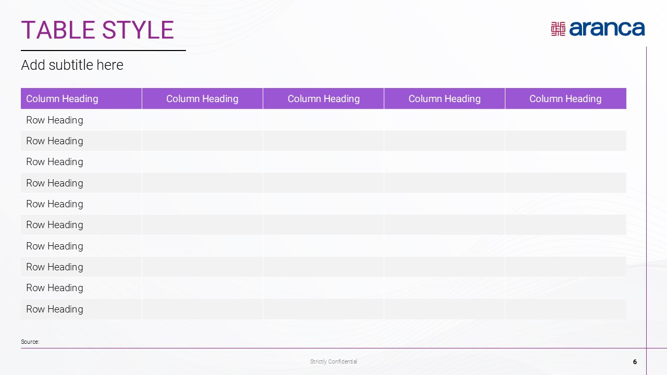Click the red Aranca logo emblem
Image resolution: width=667 pixels, height=375 pixels.
click(x=558, y=29)
